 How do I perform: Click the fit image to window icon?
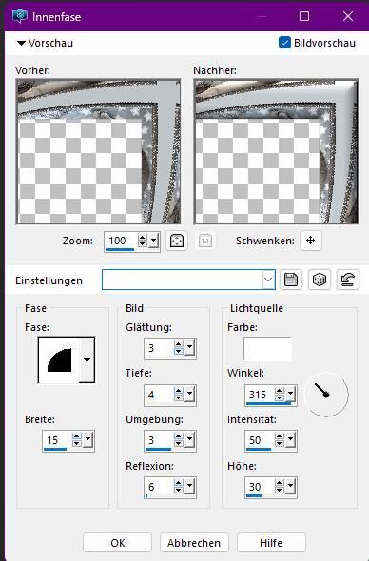177,241
